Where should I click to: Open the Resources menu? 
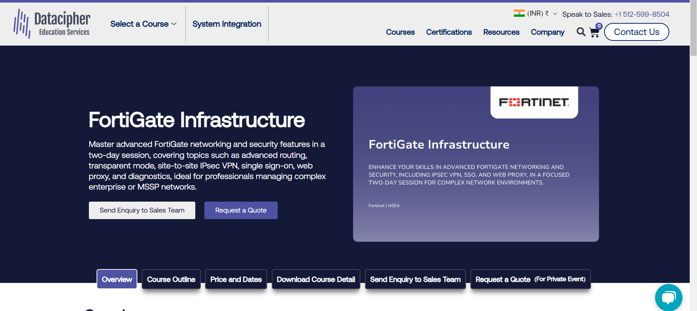pyautogui.click(x=501, y=32)
